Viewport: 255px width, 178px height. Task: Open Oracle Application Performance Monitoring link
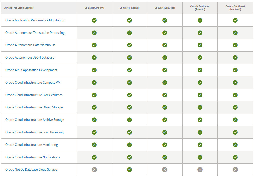click(35, 20)
